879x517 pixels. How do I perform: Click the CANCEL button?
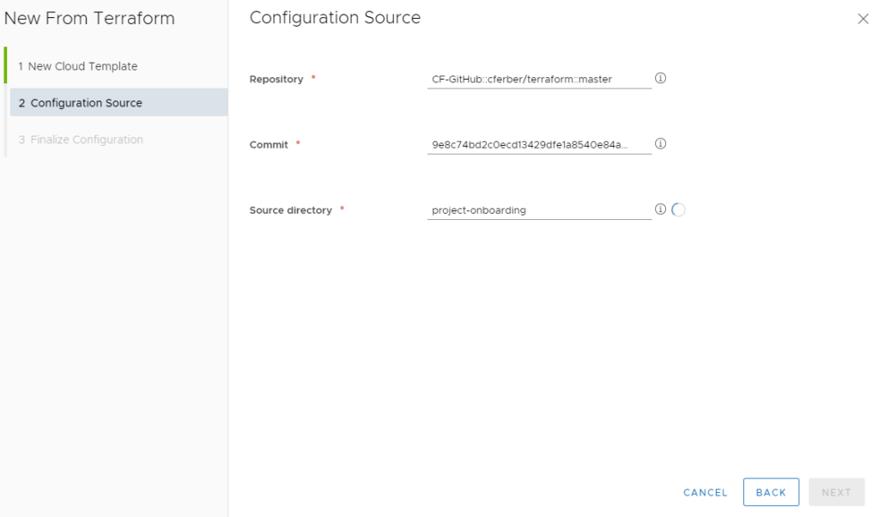(706, 492)
